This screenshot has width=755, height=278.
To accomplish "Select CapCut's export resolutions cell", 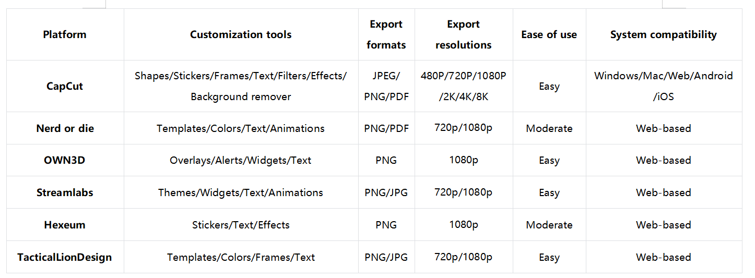I will [x=463, y=86].
